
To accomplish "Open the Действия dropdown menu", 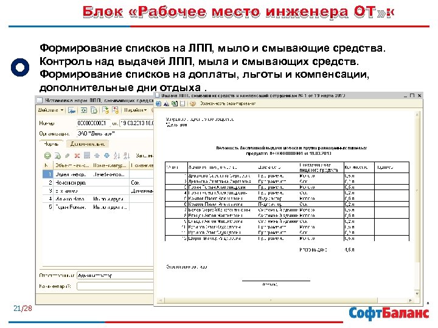I will coord(50,110).
